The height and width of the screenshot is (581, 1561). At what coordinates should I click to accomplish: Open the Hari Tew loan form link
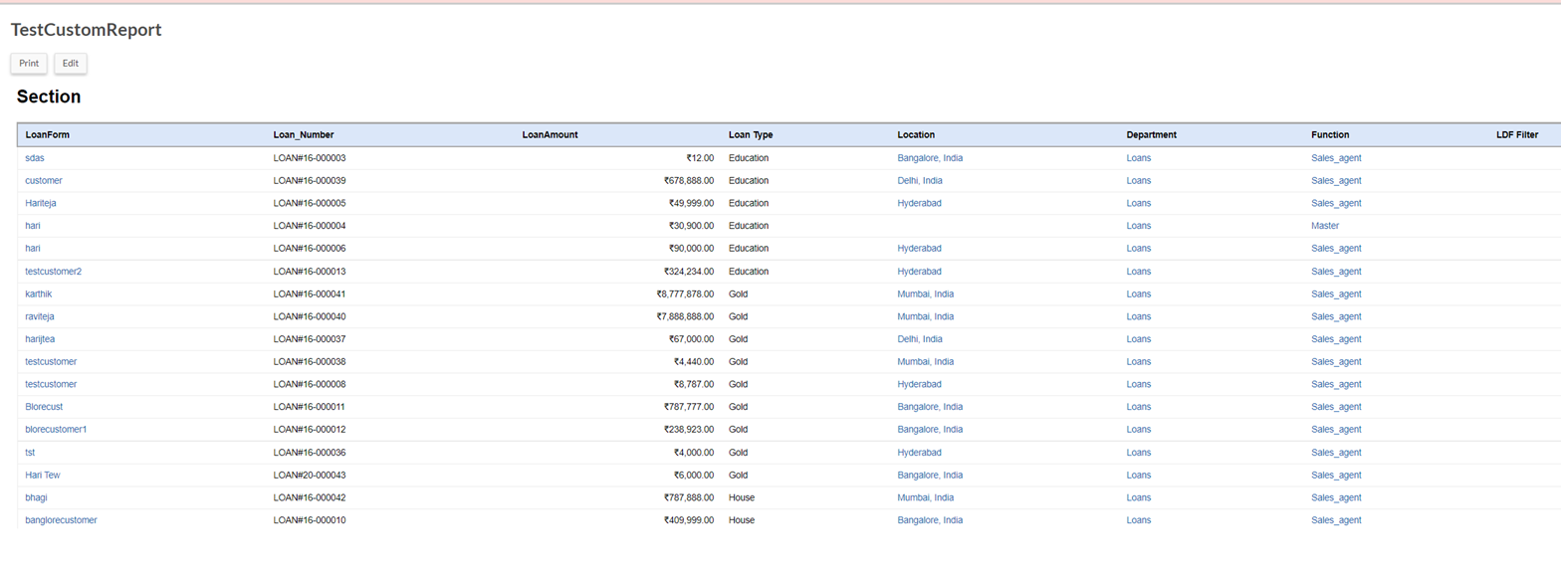point(43,476)
